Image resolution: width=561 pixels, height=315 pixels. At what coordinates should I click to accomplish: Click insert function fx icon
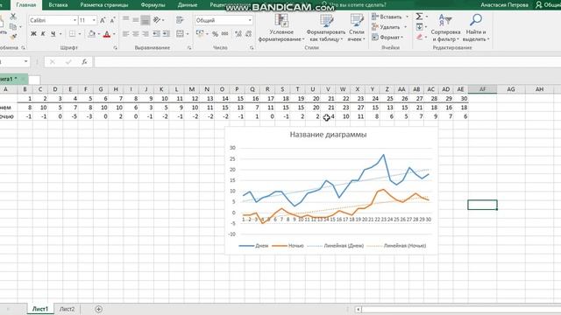(x=84, y=62)
